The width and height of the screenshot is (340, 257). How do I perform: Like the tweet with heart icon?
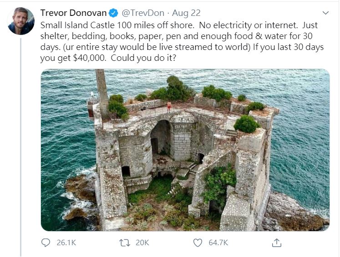click(198, 243)
